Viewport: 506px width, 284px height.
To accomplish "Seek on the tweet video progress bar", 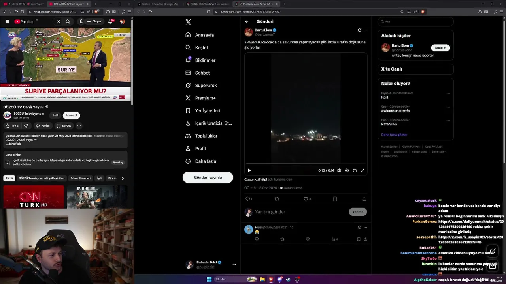I will [306, 164].
